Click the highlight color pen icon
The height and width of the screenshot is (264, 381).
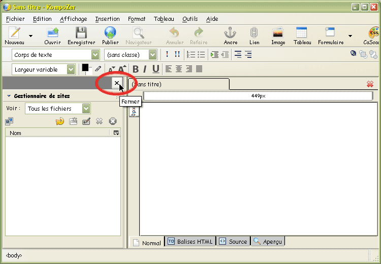(x=98, y=69)
